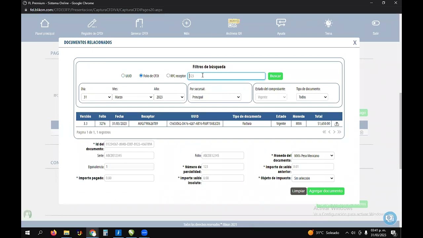Click receptor cell AUGJ790626T89
Viewport: 423px width, 238px height.
148,124
